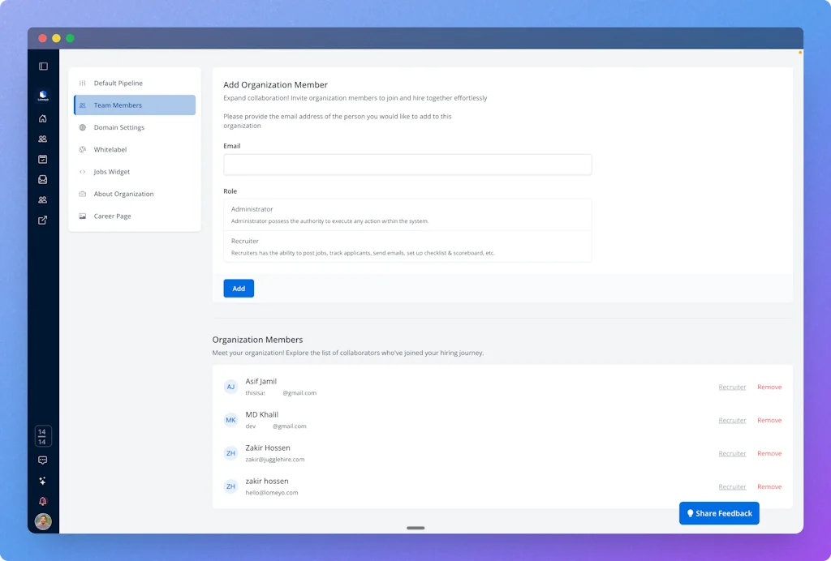The width and height of the screenshot is (831, 561).
Task: Click the external link icon in sidebar
Action: click(43, 221)
